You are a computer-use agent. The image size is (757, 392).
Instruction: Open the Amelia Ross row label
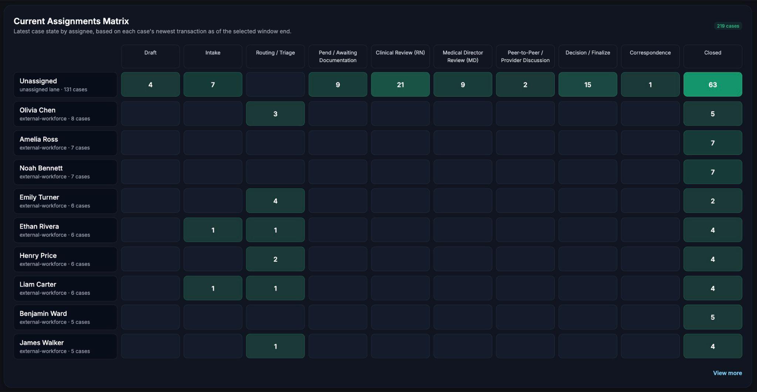coord(65,143)
